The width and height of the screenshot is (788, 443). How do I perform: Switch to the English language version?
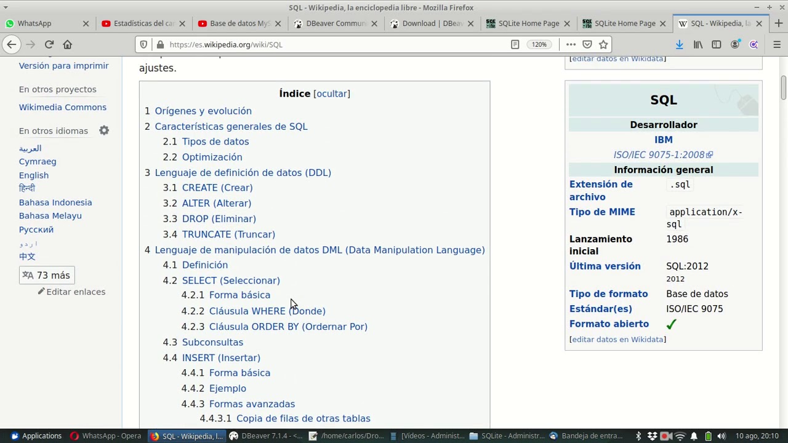(x=34, y=175)
